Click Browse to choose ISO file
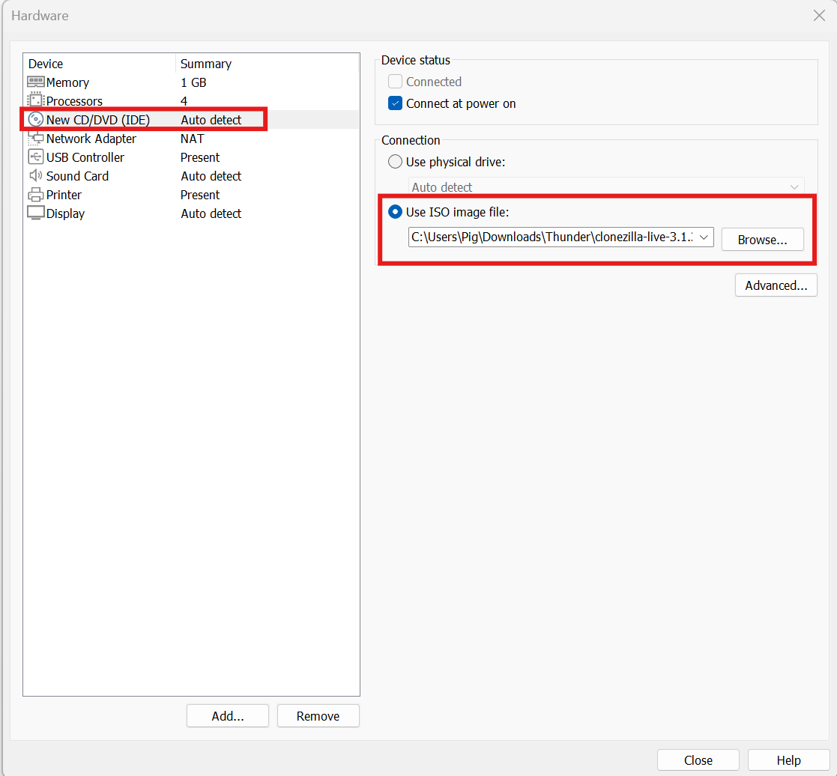 point(762,240)
